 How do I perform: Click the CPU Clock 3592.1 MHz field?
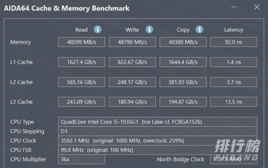[x=158, y=141]
